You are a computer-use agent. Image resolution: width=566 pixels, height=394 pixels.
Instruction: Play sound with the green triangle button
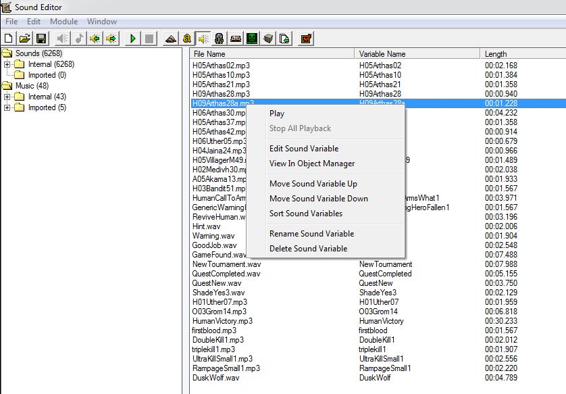point(133,39)
